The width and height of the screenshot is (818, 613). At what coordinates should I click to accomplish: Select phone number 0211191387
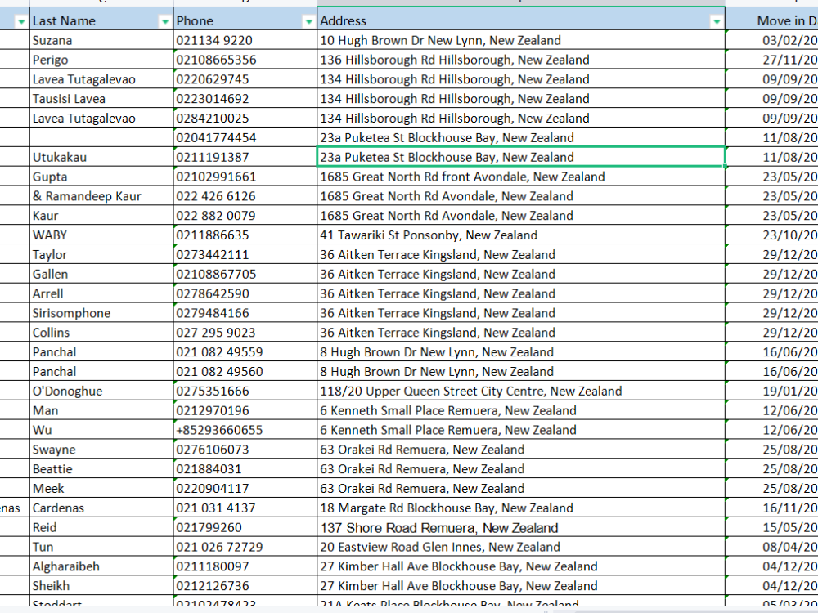245,157
